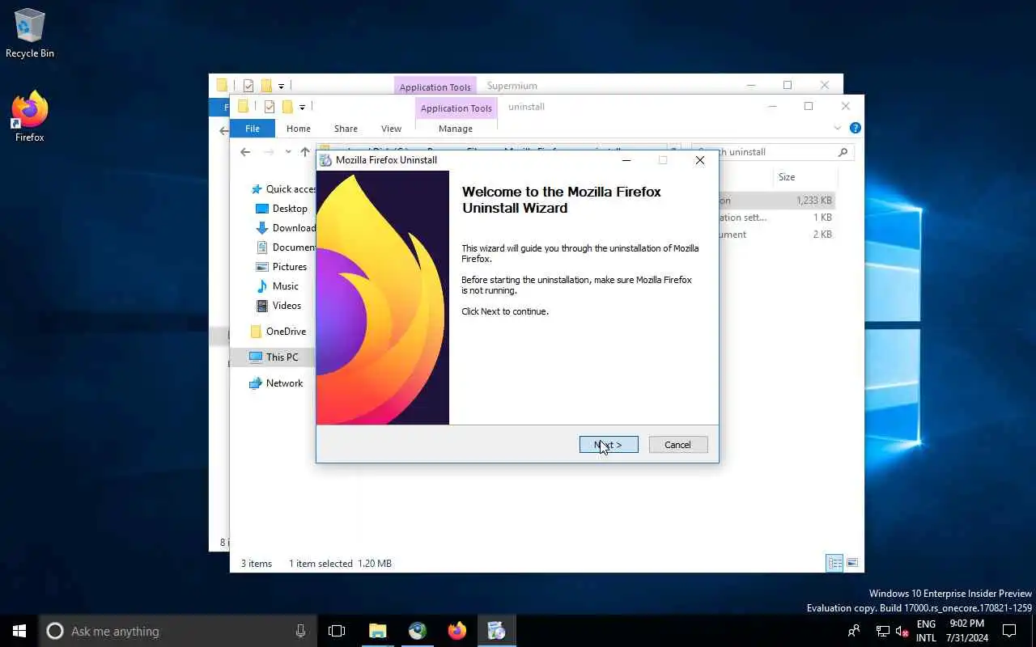Select Firefox uninstaller taskbar icon
The width and height of the screenshot is (1036, 647).
tap(496, 631)
